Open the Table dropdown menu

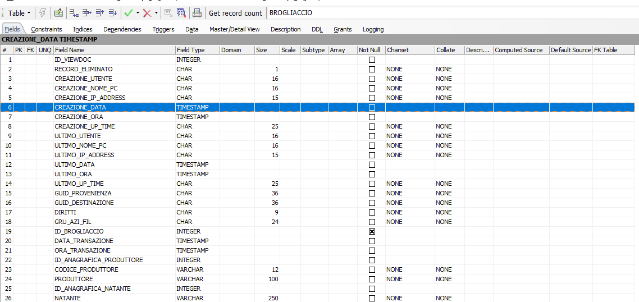pos(19,13)
